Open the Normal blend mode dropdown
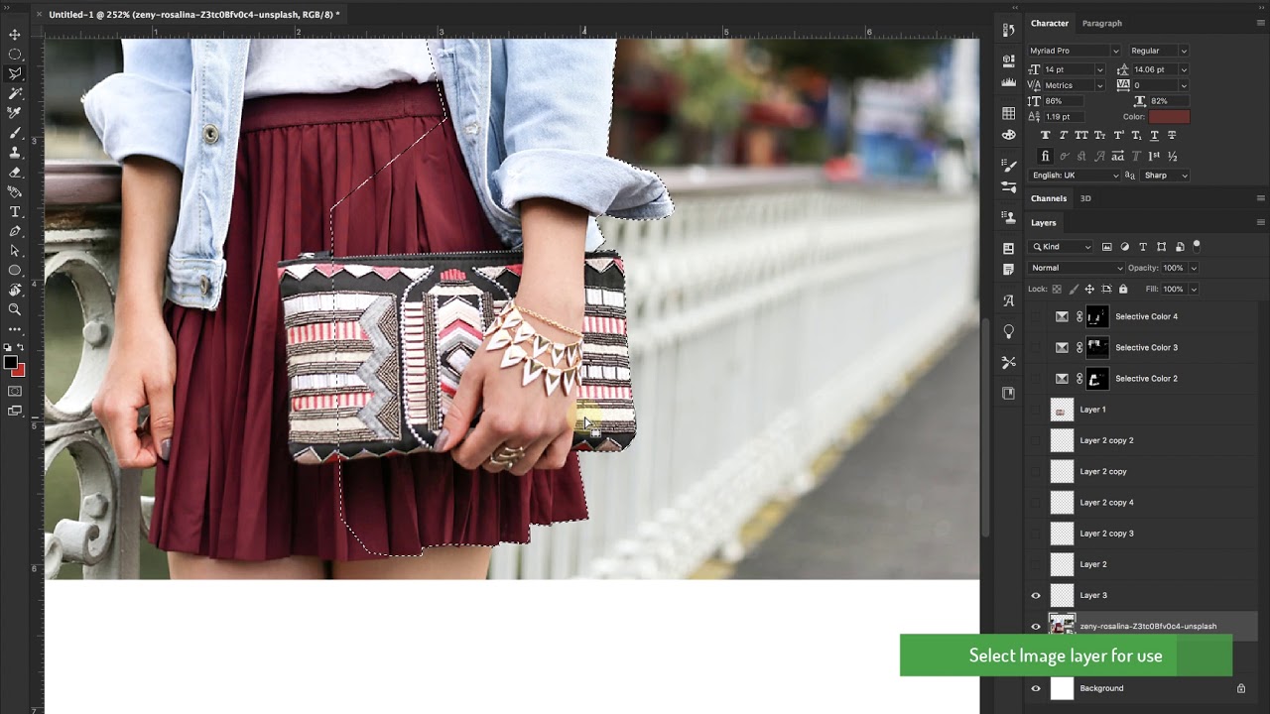 click(x=1077, y=268)
